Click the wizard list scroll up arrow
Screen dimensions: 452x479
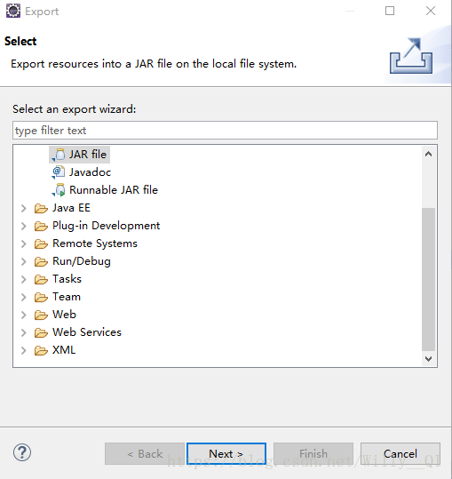(429, 154)
